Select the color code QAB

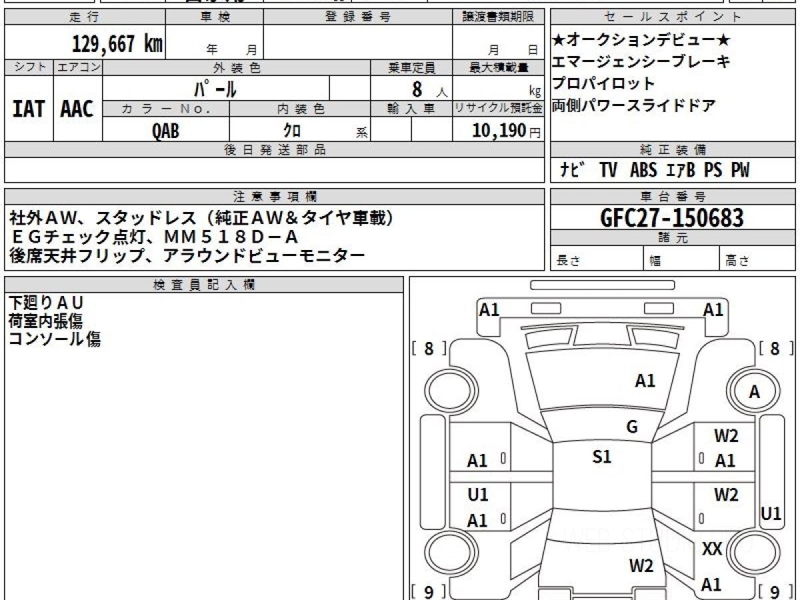(x=165, y=131)
